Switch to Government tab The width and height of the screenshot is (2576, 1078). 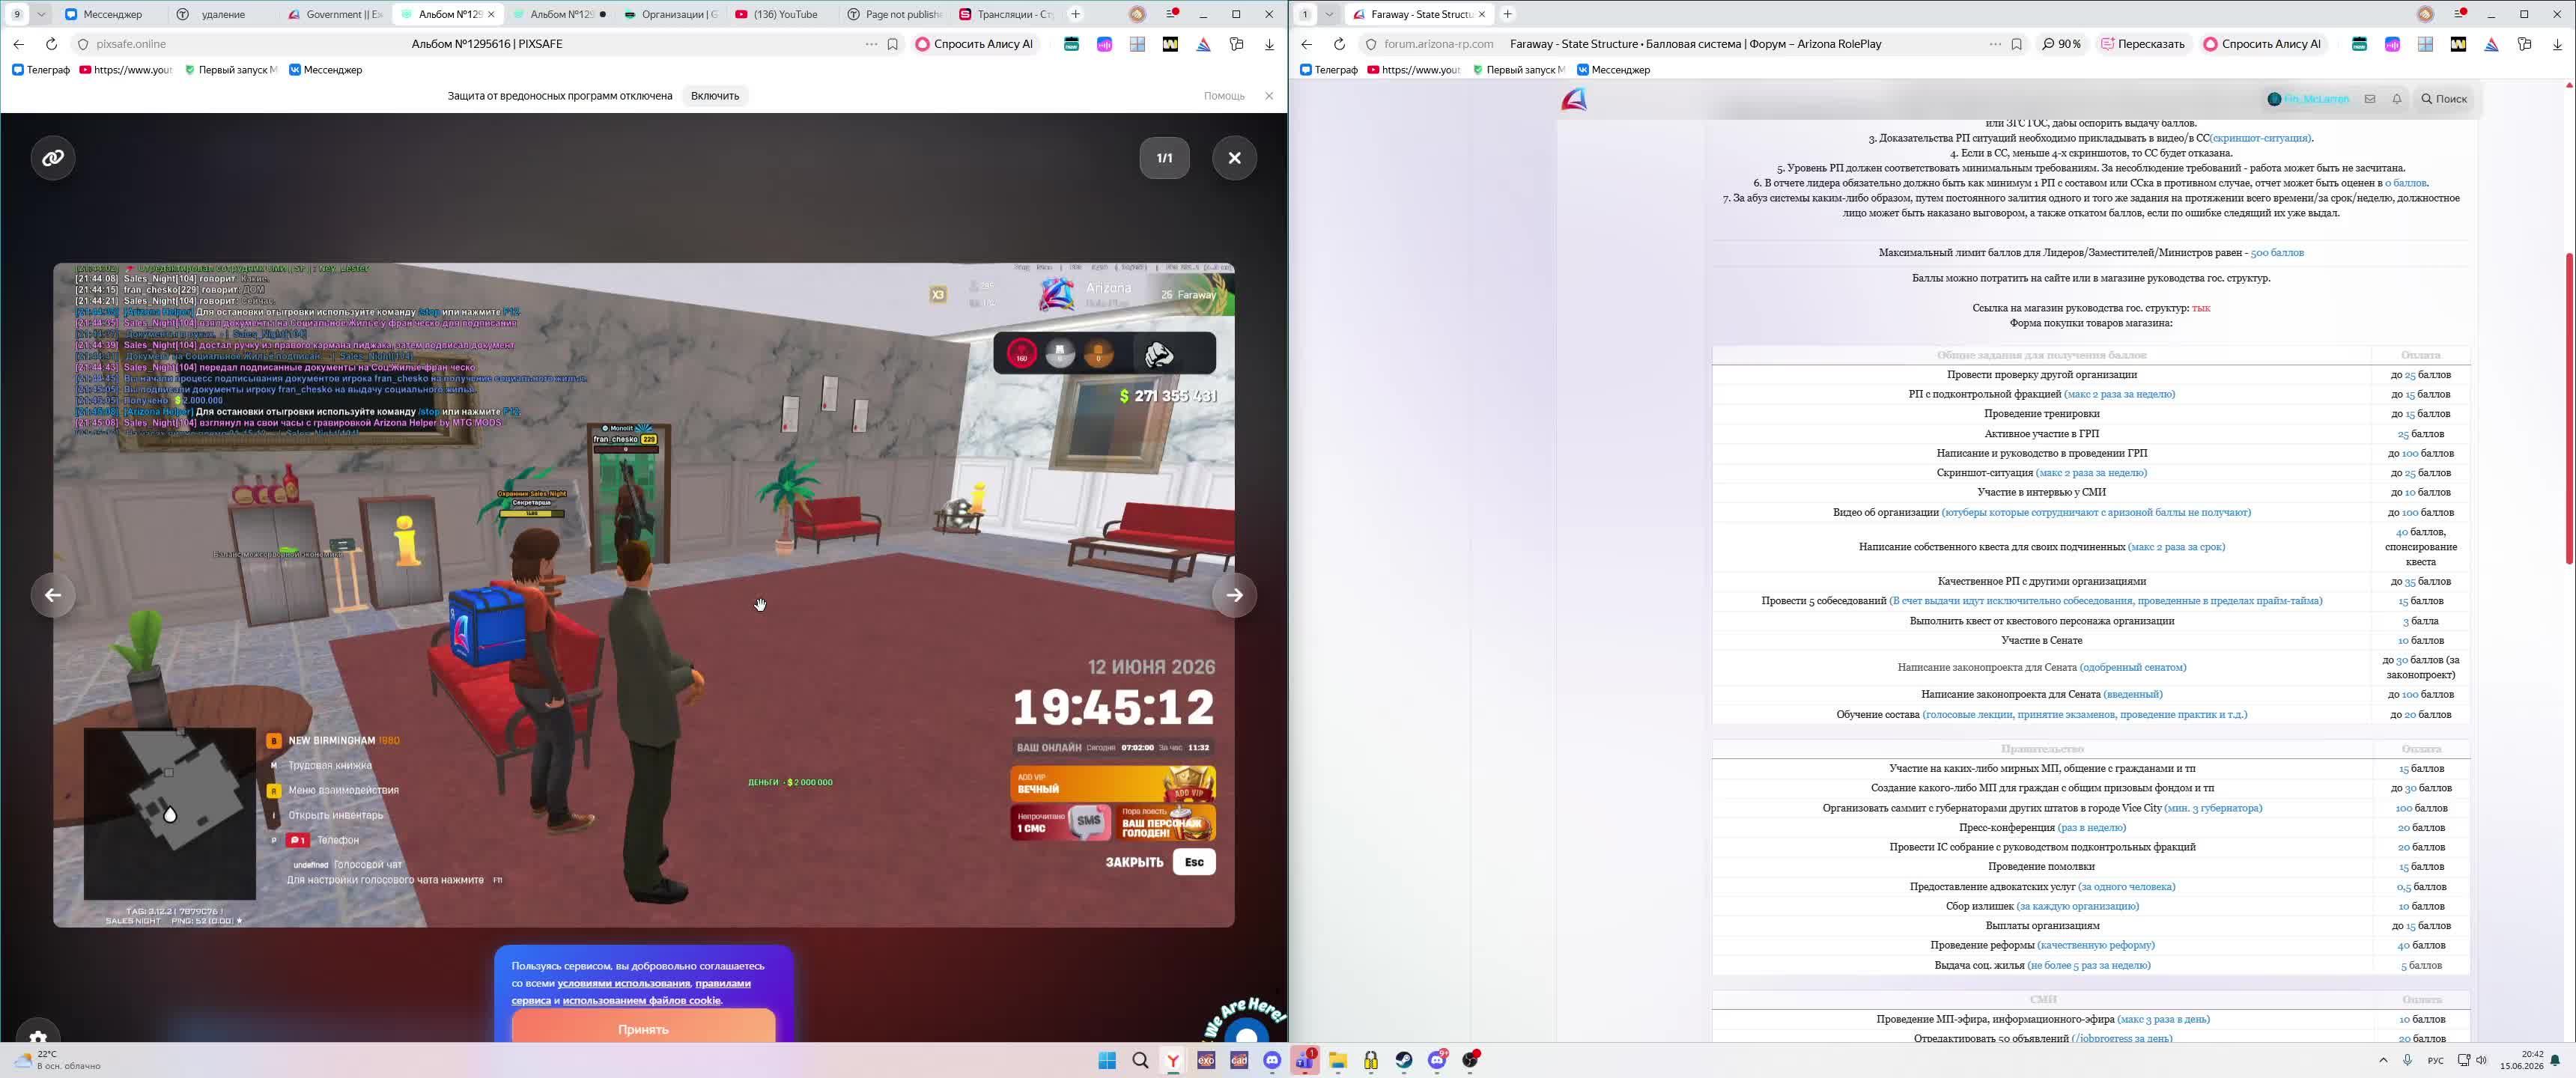(x=333, y=14)
